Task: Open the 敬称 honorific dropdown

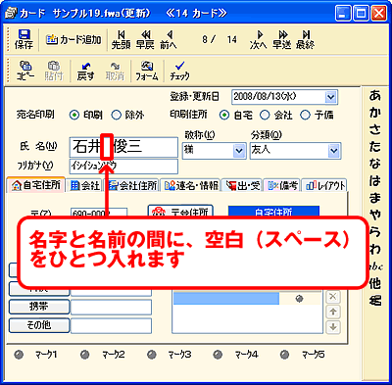Action: point(239,151)
